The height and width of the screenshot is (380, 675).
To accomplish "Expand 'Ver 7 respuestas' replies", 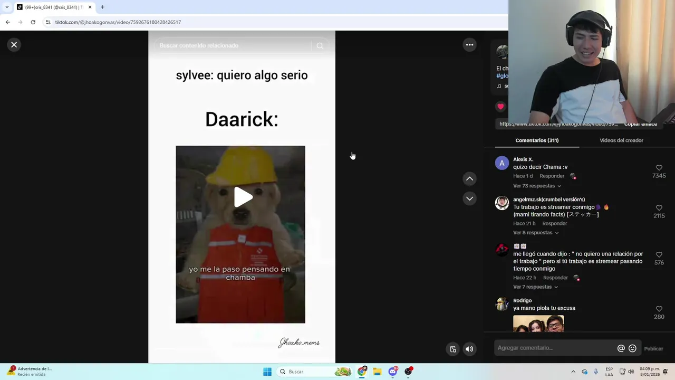I will (x=535, y=287).
